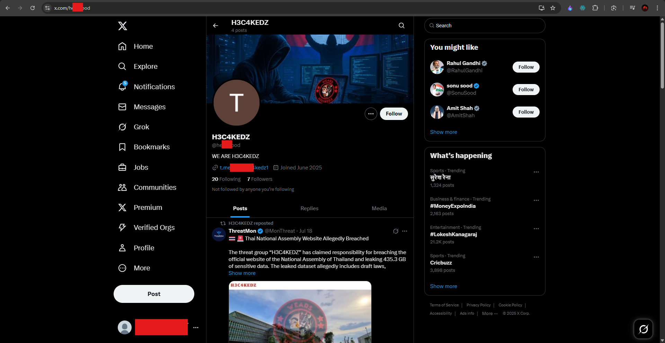Open profile more options ellipsis button
The image size is (665, 343).
click(371, 114)
